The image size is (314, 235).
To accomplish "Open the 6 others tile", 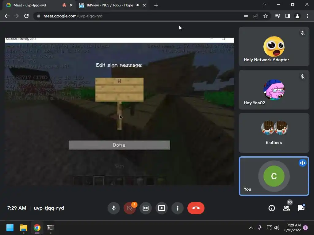I will pos(274,133).
